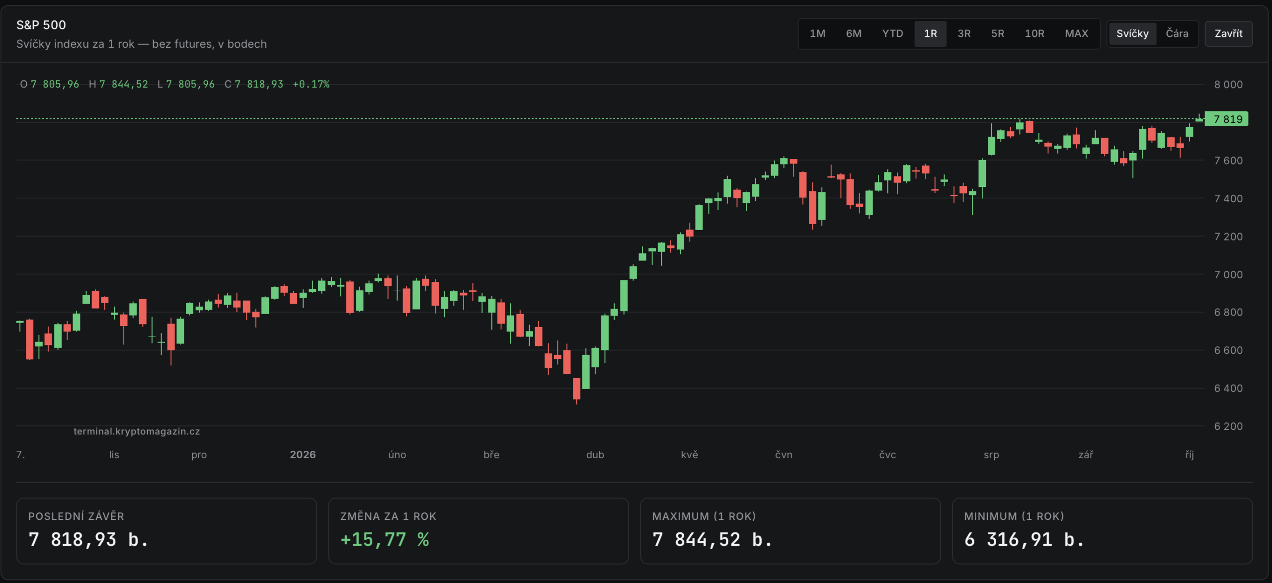Viewport: 1272px width, 583px height.
Task: Click the 8 000 price axis label
Action: (x=1228, y=84)
